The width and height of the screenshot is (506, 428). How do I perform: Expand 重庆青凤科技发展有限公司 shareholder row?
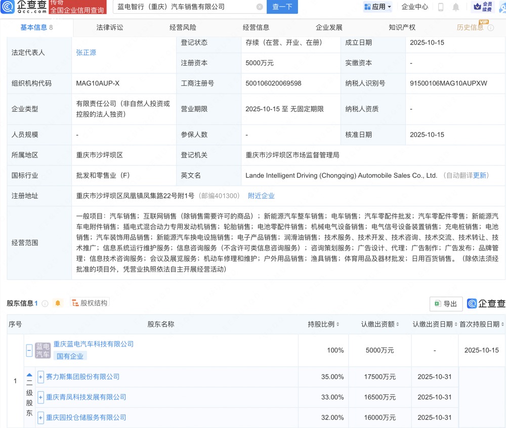40,397
